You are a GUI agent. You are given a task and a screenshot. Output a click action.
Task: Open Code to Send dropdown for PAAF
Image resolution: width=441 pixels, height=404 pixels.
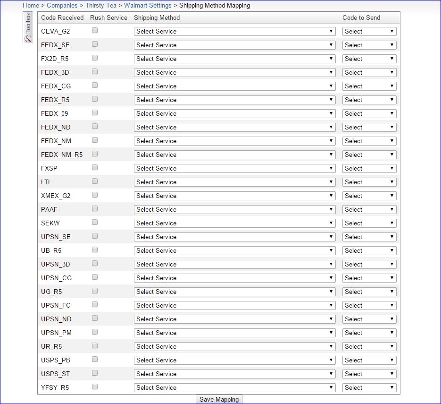point(369,209)
